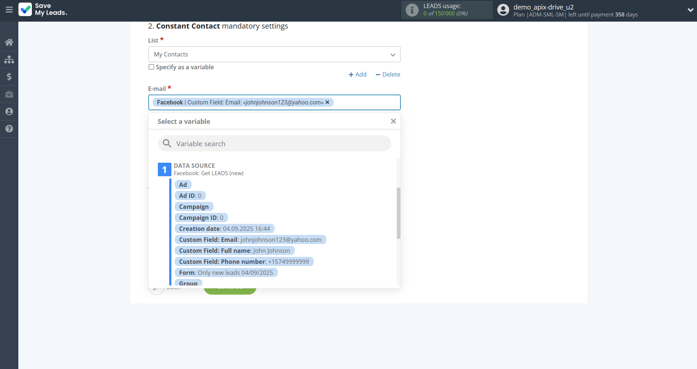Click the Delete link
Image resolution: width=697 pixels, height=369 pixels.
(388, 74)
